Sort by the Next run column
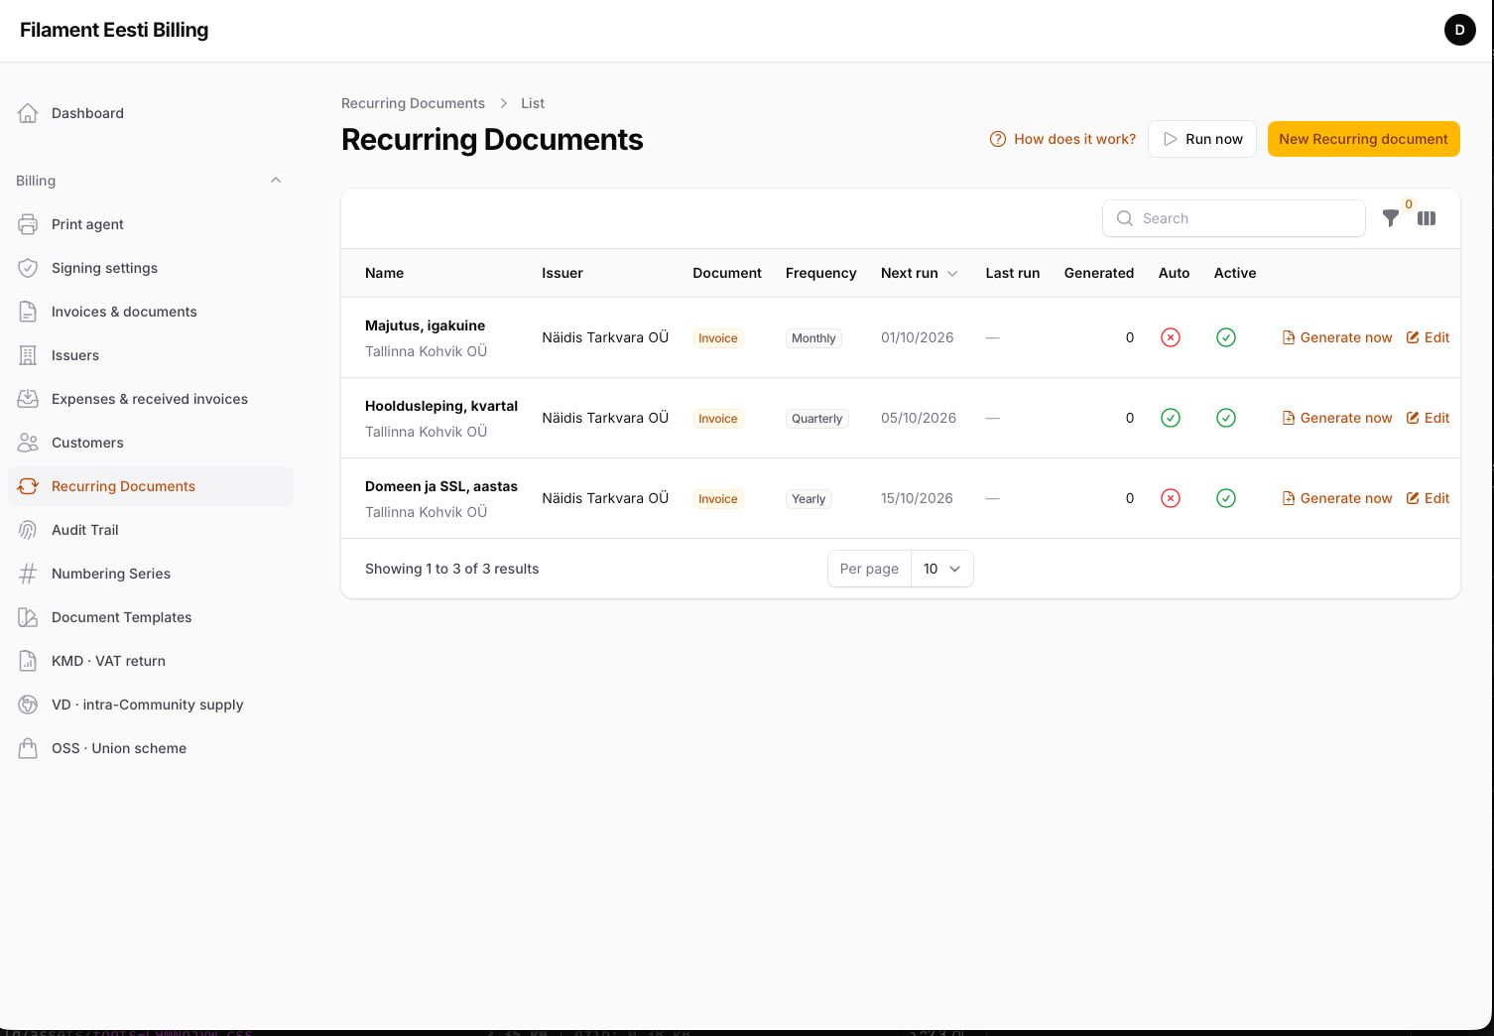1494x1036 pixels. coord(919,273)
